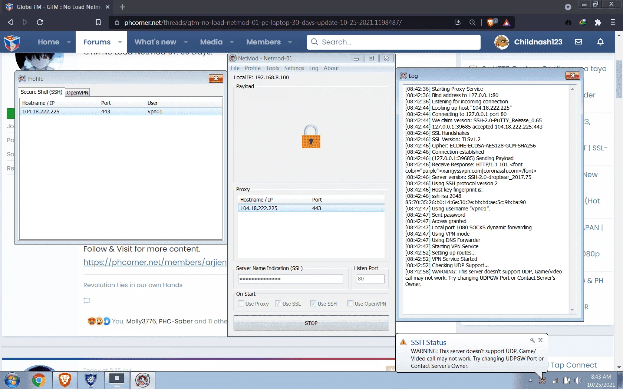
Task: Click the Brave Rewards triangle icon
Action: click(x=507, y=23)
